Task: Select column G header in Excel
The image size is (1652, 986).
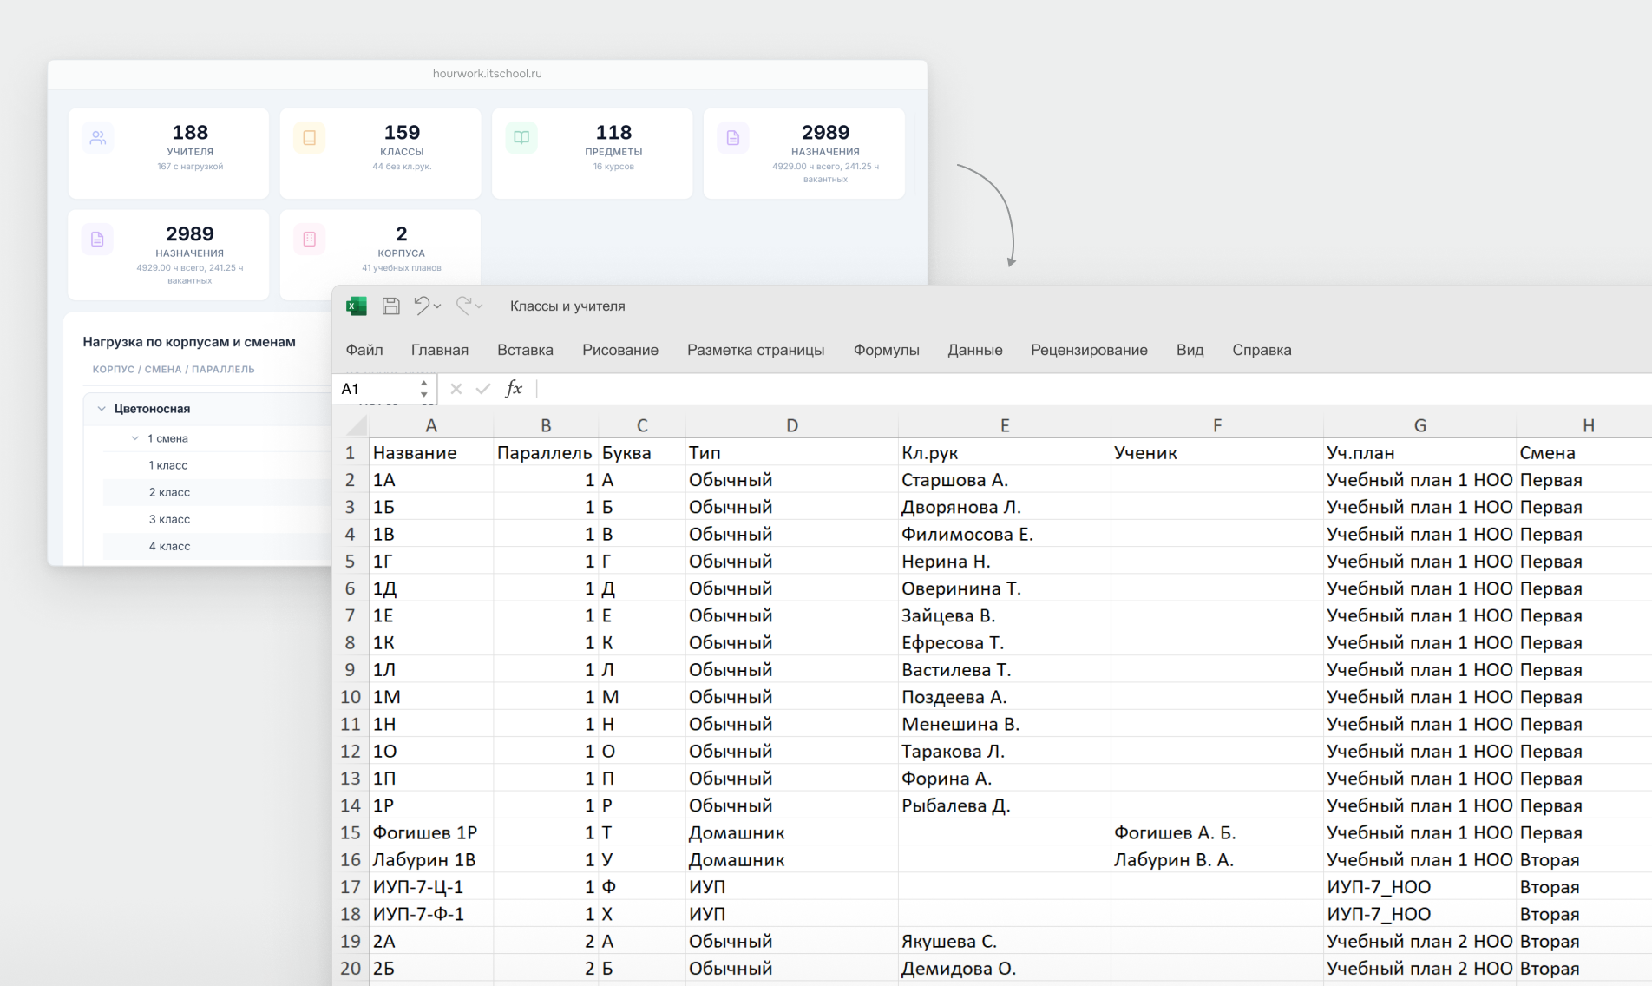Action: click(x=1419, y=425)
